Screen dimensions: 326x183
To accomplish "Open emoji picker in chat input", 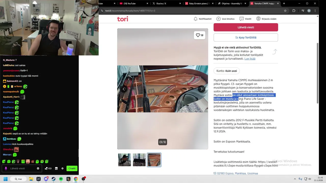I will coord(38,169).
